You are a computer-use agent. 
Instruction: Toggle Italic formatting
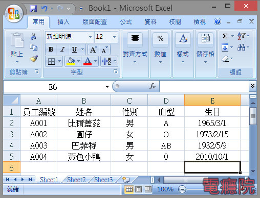(63, 49)
